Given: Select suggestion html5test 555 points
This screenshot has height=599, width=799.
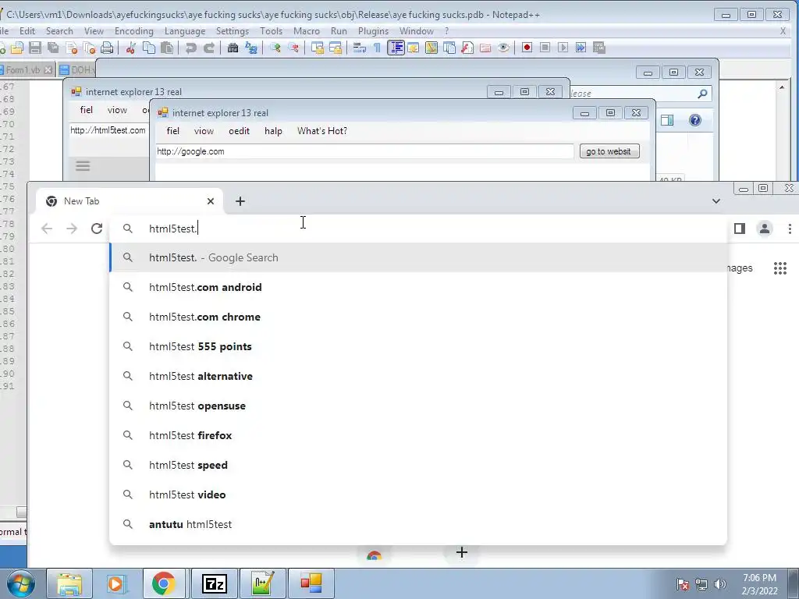Looking at the screenshot, I should tap(418, 346).
